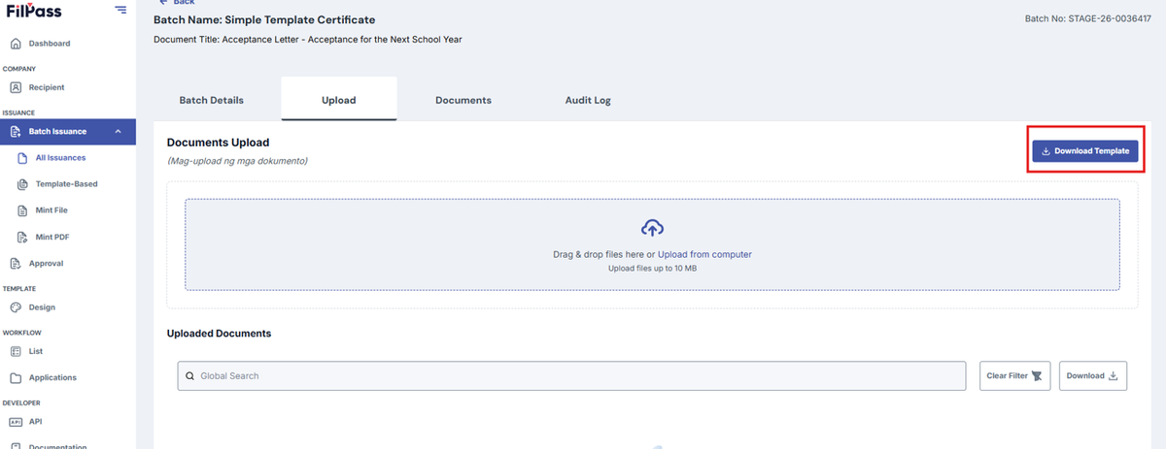1166x449 pixels.
Task: Click the workflow List icon
Action: (x=16, y=351)
